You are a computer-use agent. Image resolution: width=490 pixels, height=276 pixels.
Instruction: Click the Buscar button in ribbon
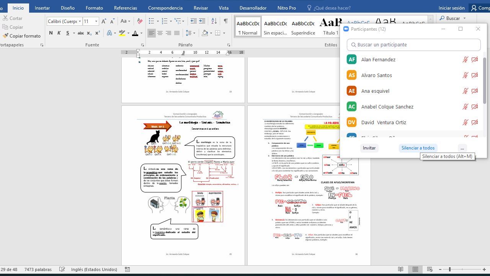click(x=453, y=18)
